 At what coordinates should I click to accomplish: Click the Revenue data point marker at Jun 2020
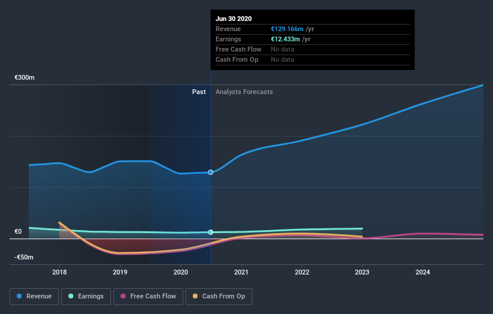tap(211, 172)
